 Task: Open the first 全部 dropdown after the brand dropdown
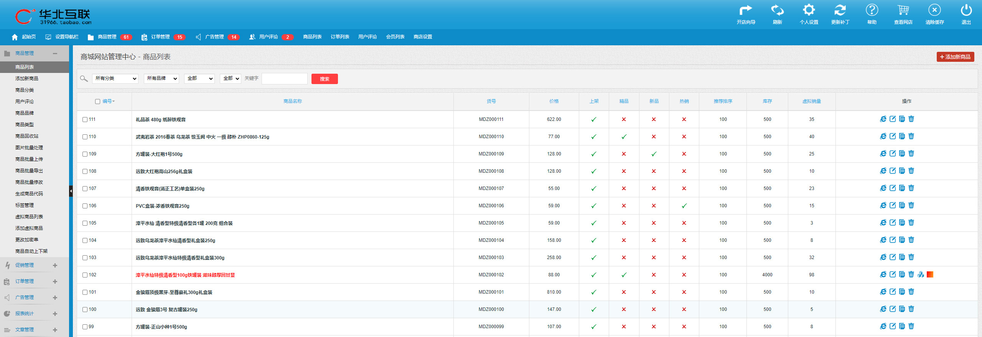pyautogui.click(x=199, y=78)
